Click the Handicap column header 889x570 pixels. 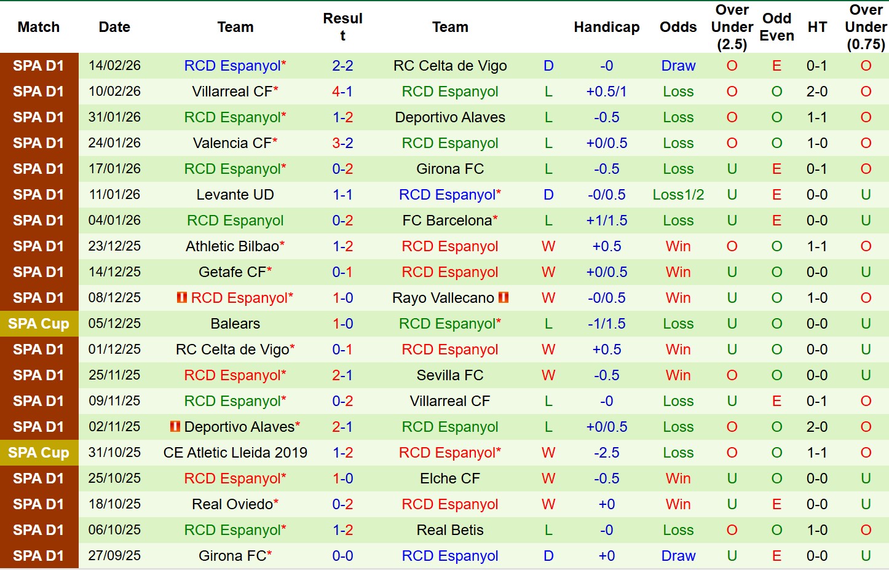click(x=606, y=27)
